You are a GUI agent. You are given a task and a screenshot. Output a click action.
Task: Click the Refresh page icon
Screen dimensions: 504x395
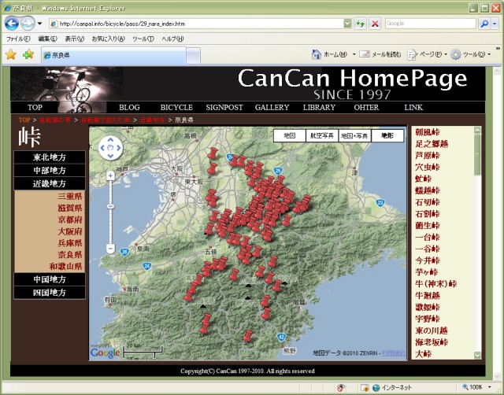(x=361, y=24)
